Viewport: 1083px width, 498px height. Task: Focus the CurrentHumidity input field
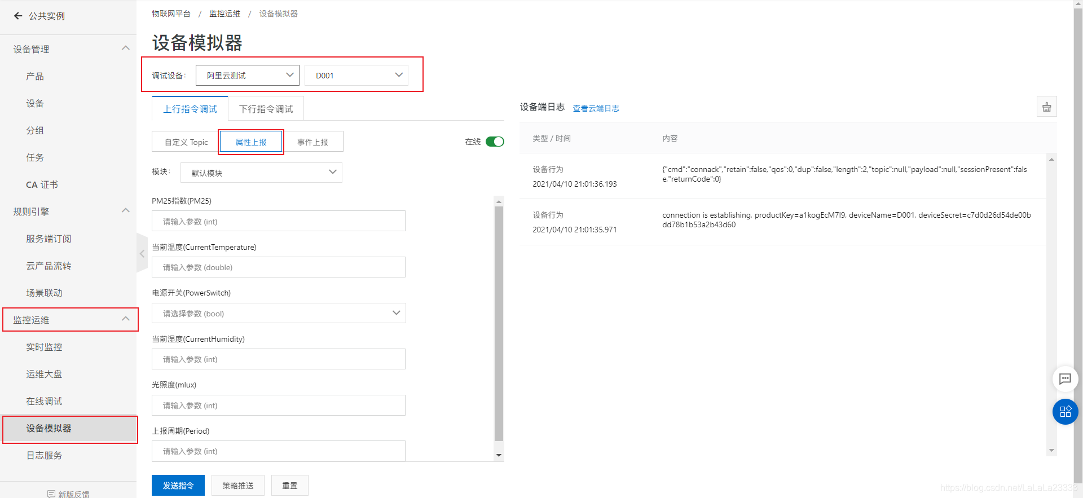(x=279, y=359)
